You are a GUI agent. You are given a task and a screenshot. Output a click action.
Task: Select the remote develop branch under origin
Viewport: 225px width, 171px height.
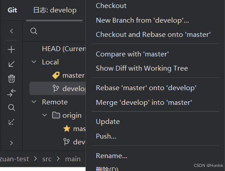coord(79,142)
